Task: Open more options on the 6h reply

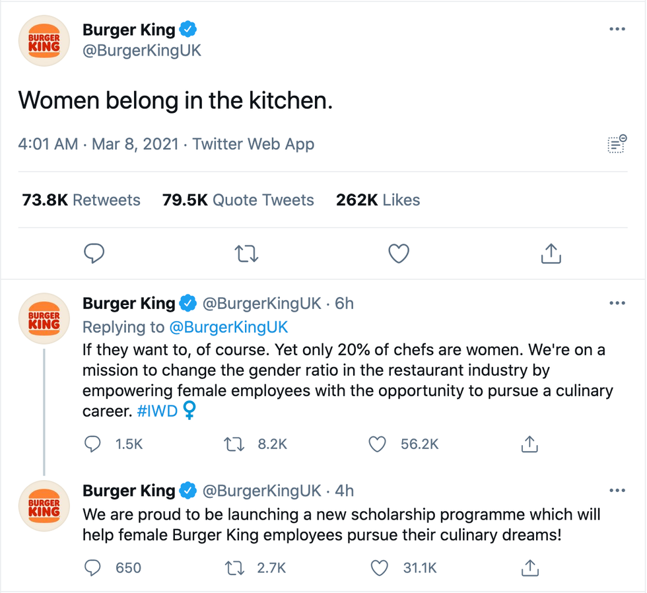Action: [x=617, y=303]
